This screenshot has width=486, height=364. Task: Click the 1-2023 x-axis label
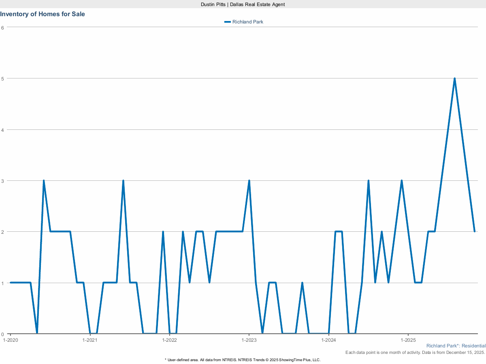point(249,340)
